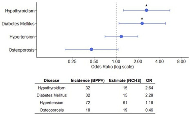Click the asterisk above the Diabetes Mellitus point

[142, 19]
